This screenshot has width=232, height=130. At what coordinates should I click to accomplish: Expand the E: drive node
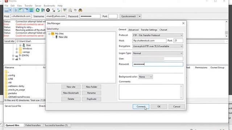pos(13,59)
